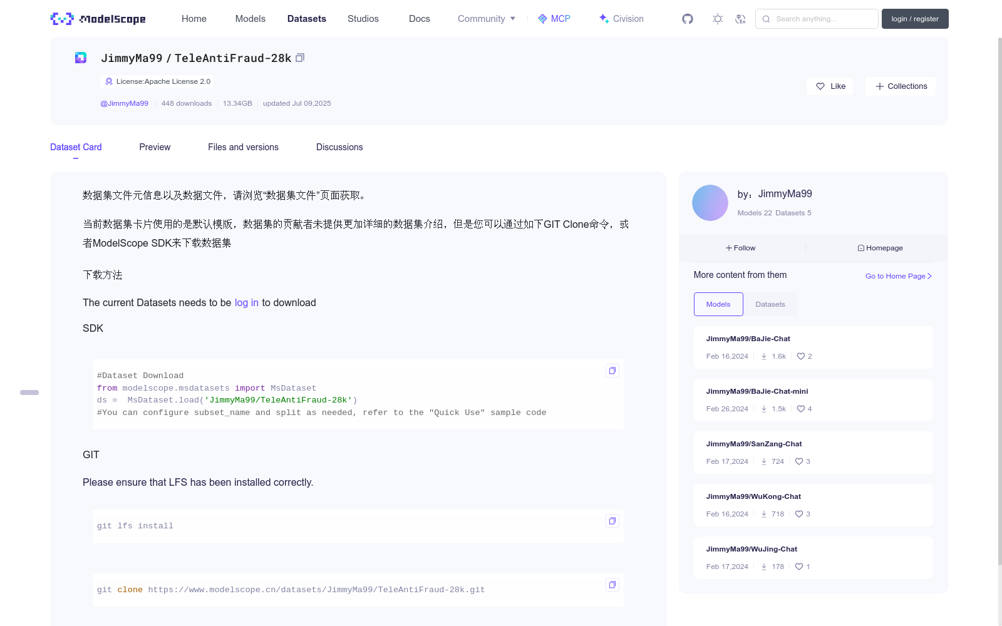
Task: Switch to the Preview tab
Action: point(155,147)
